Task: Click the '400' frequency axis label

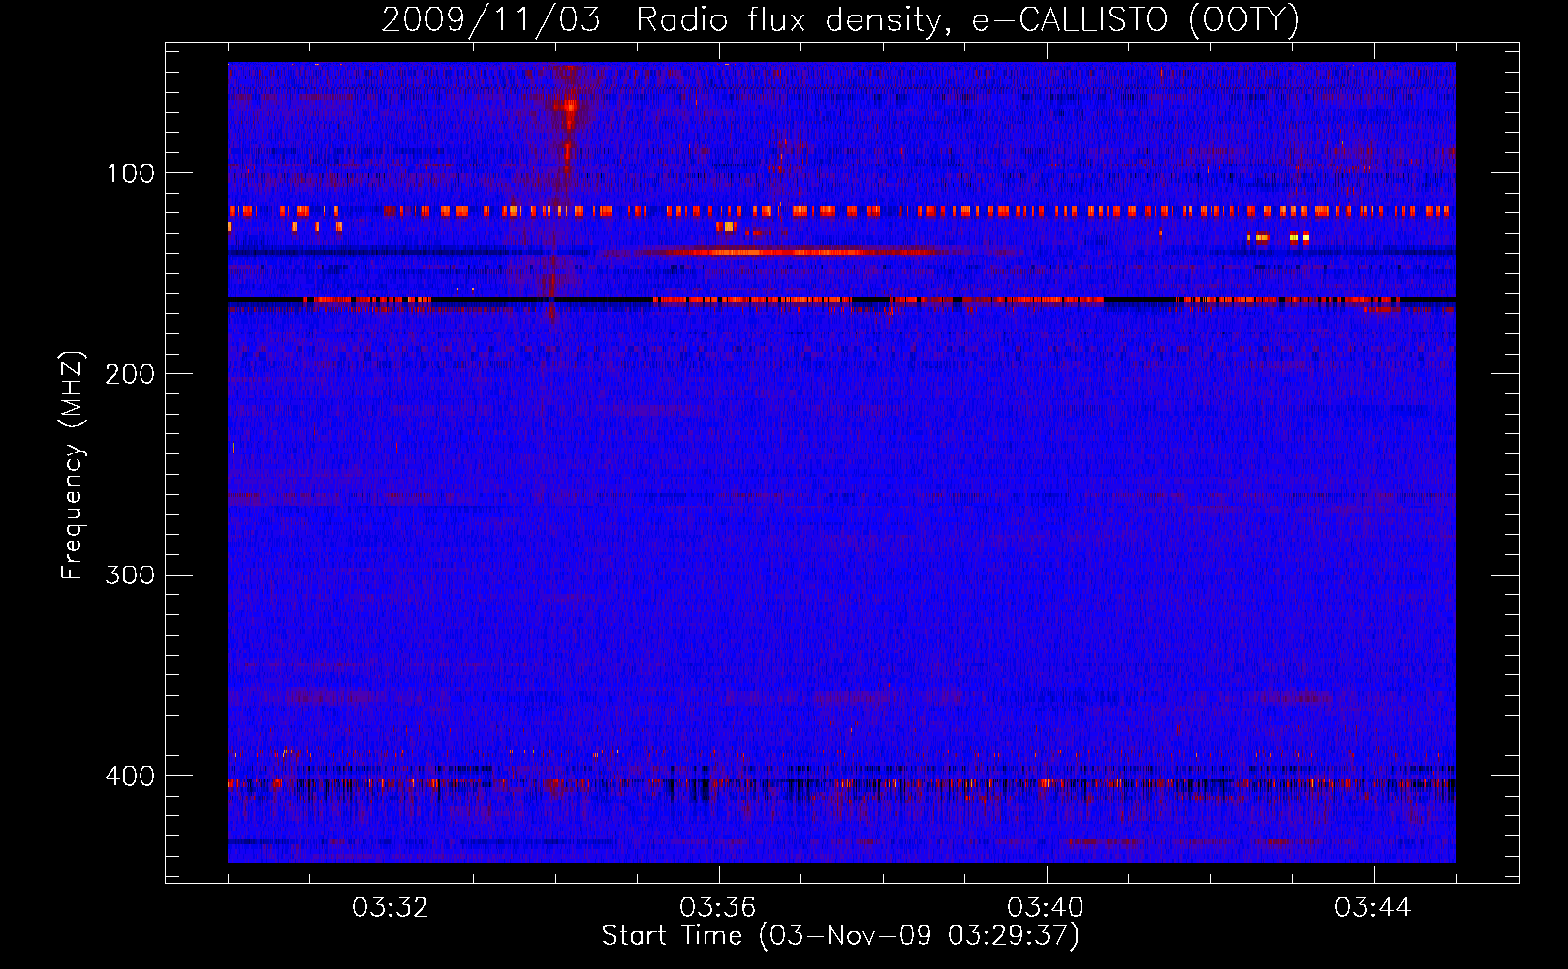Action: coord(130,776)
